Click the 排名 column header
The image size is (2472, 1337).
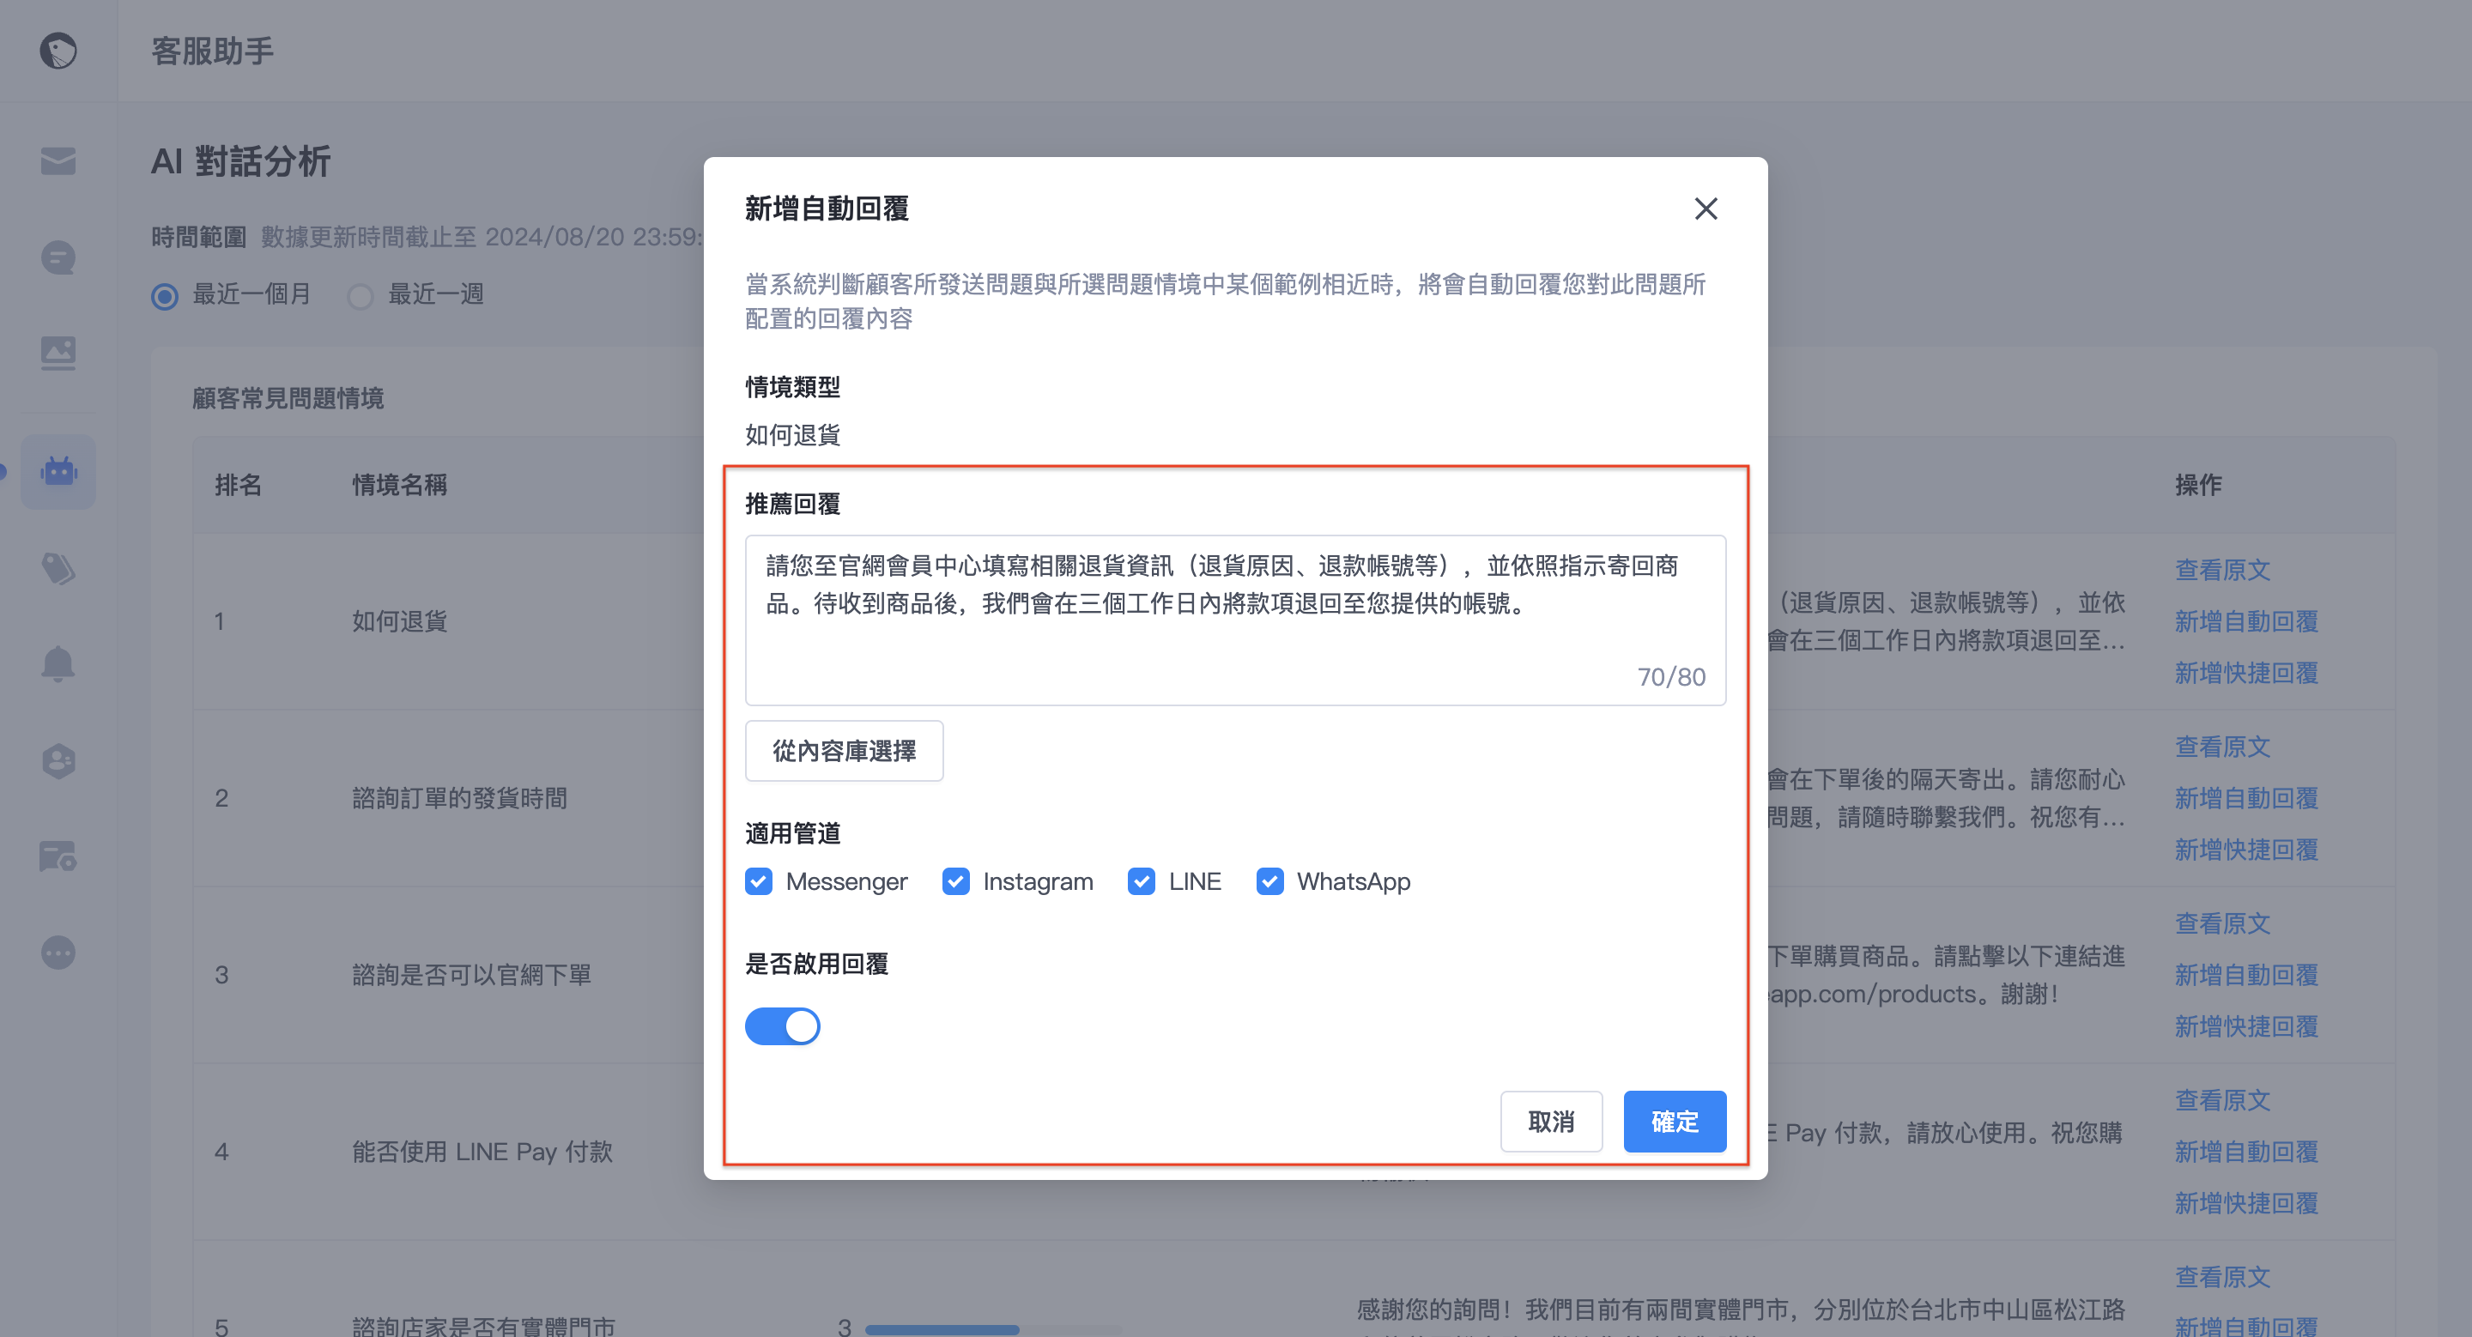click(x=238, y=486)
